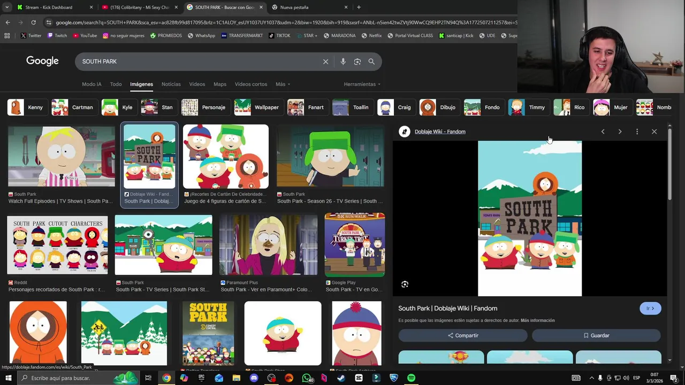Switch to the Nueva pestaña browser tab

310,7
